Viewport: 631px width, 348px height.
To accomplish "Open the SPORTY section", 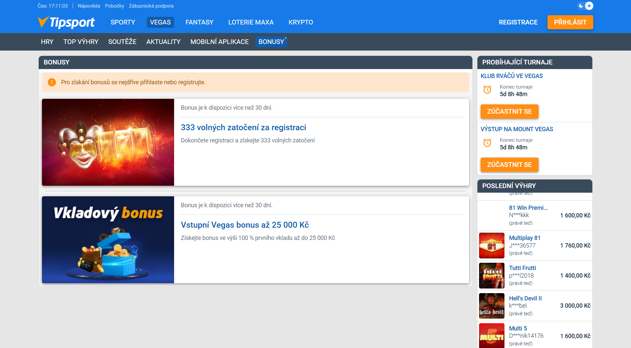I will [123, 22].
